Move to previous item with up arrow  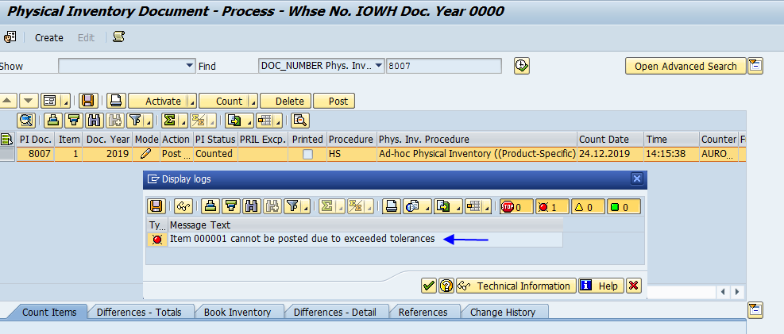coord(7,101)
